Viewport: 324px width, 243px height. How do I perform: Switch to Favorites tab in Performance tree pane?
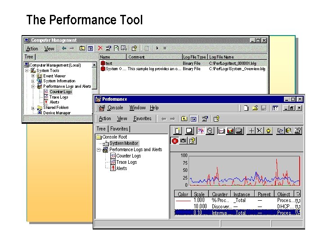pos(119,129)
